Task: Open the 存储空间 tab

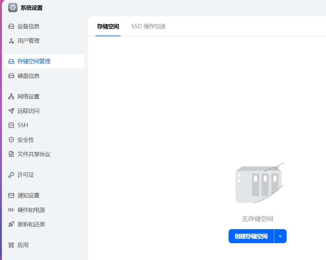Action: point(108,26)
